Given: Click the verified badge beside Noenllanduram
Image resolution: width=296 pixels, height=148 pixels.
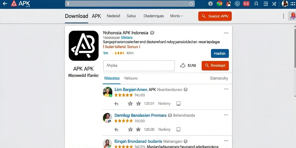Looking at the screenshot, I should [186, 90].
